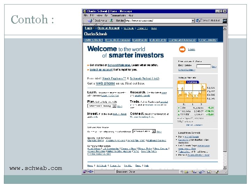Open the Mutual Funds navigation tab
Screen dimensions: 251x188
[x=158, y=40]
